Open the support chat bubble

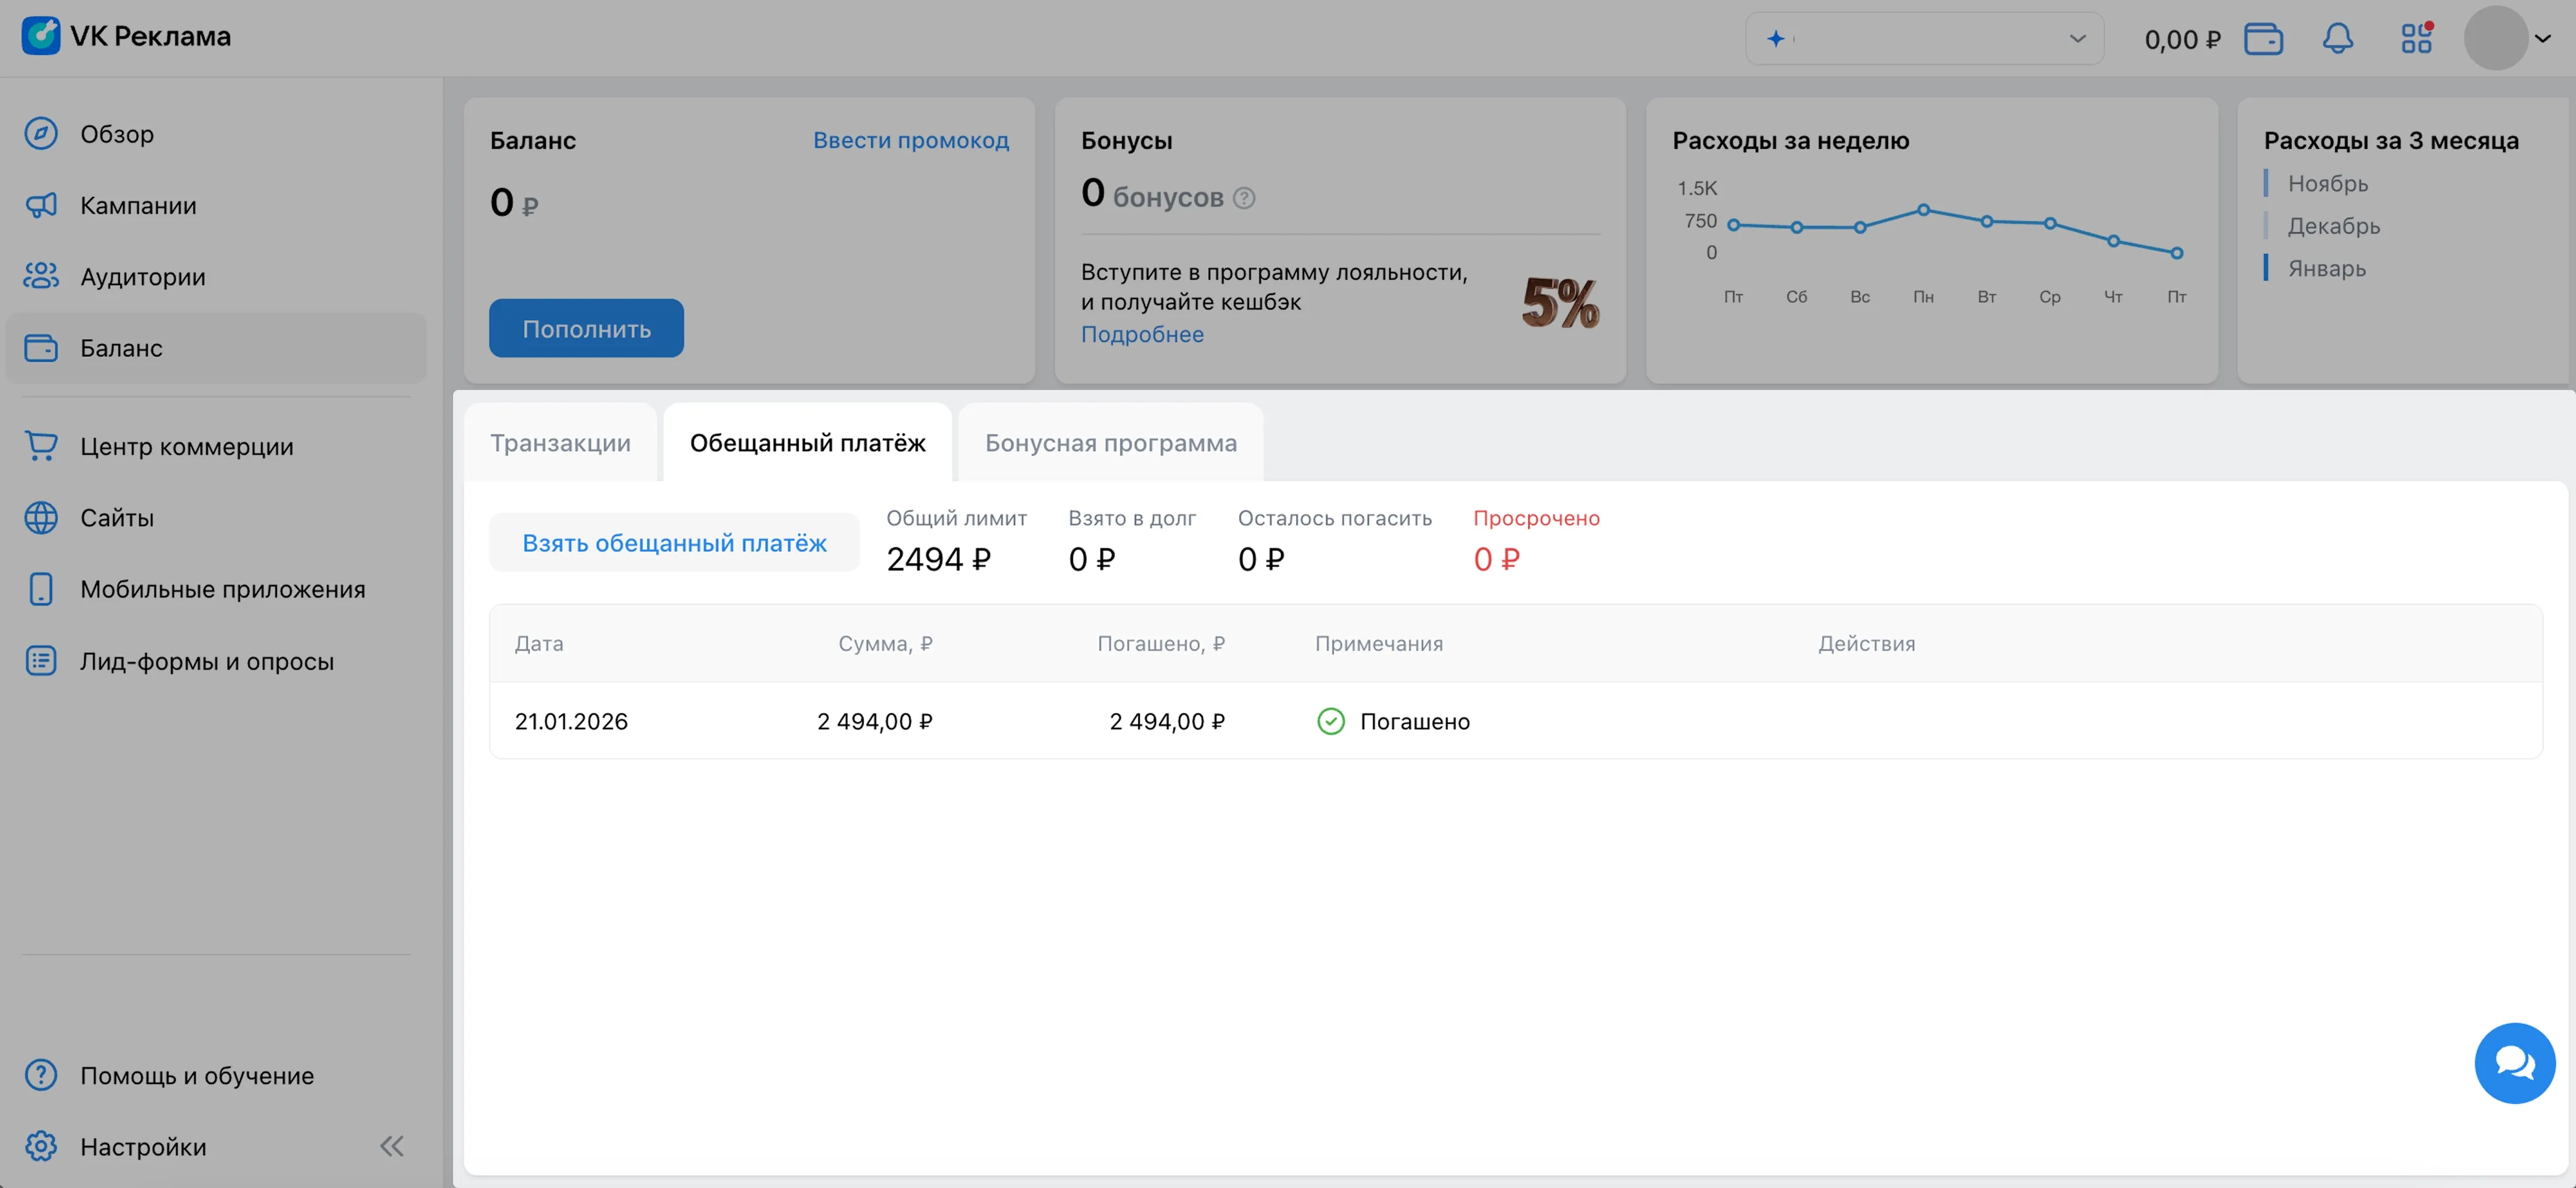point(2514,1062)
